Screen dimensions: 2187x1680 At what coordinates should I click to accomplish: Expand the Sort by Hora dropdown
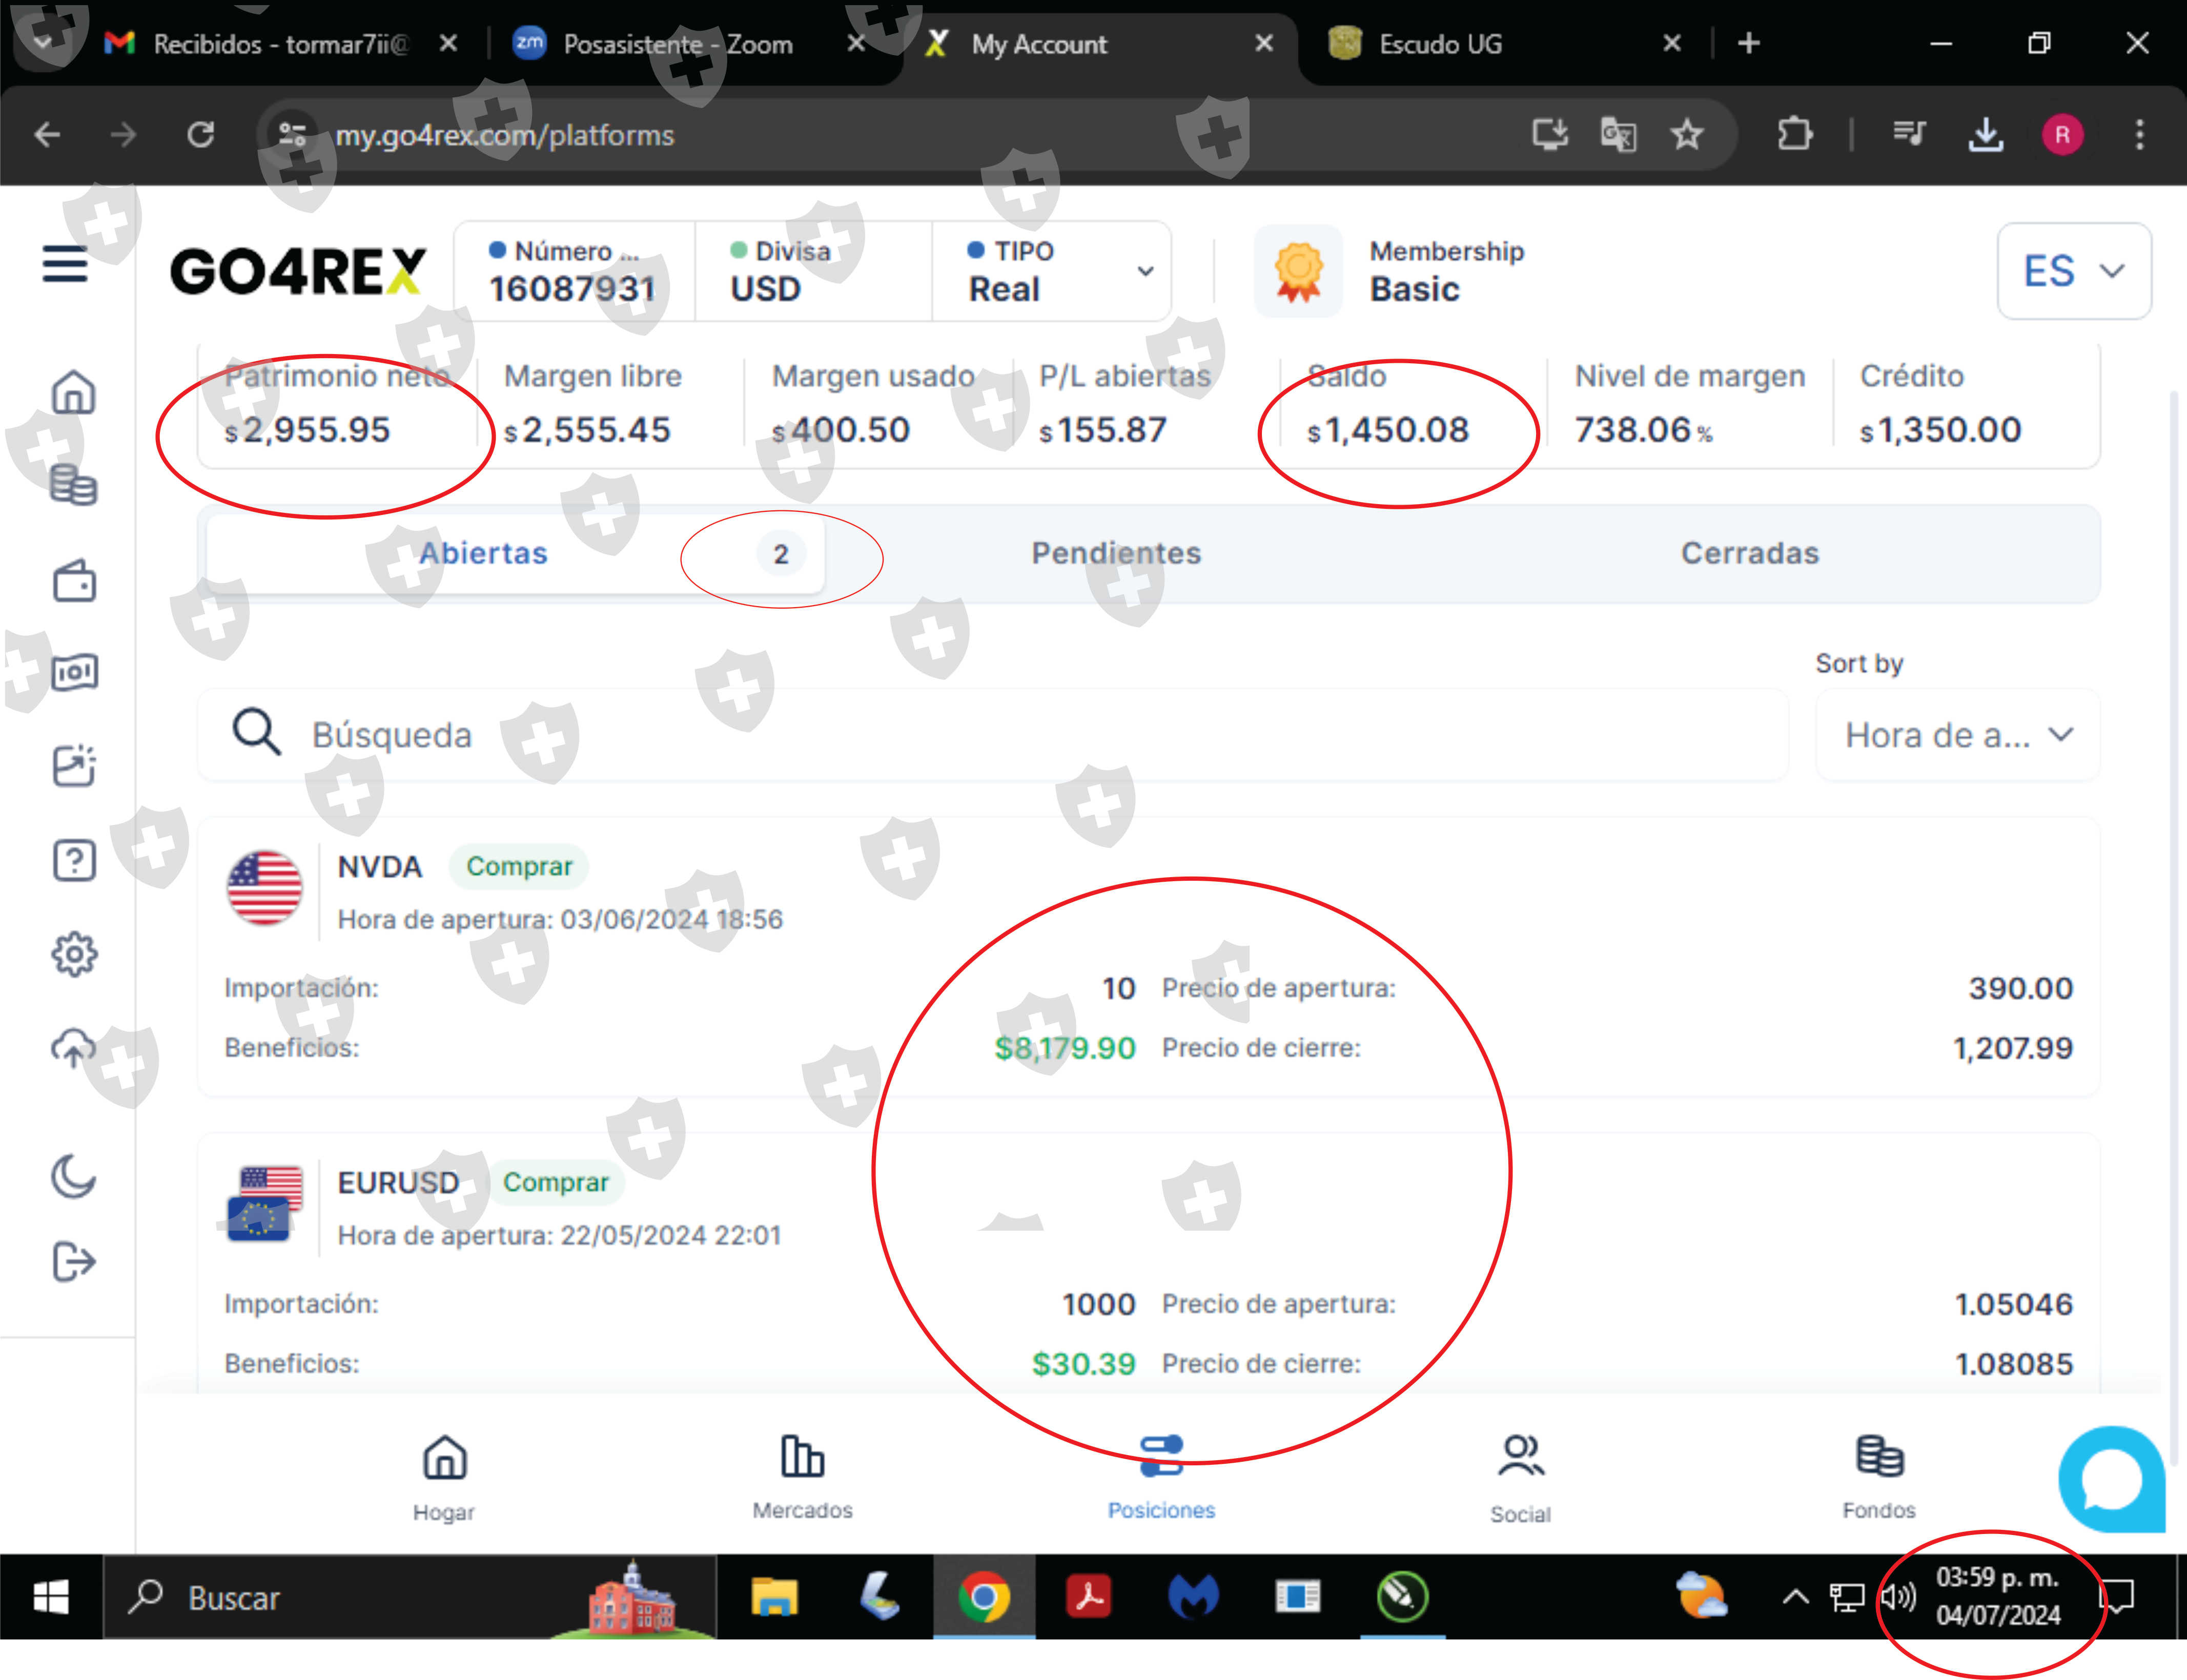[x=1957, y=735]
